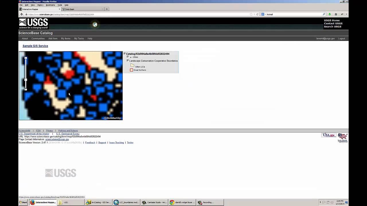Open ArcCatalog from the taskbar

pyautogui.click(x=98, y=202)
